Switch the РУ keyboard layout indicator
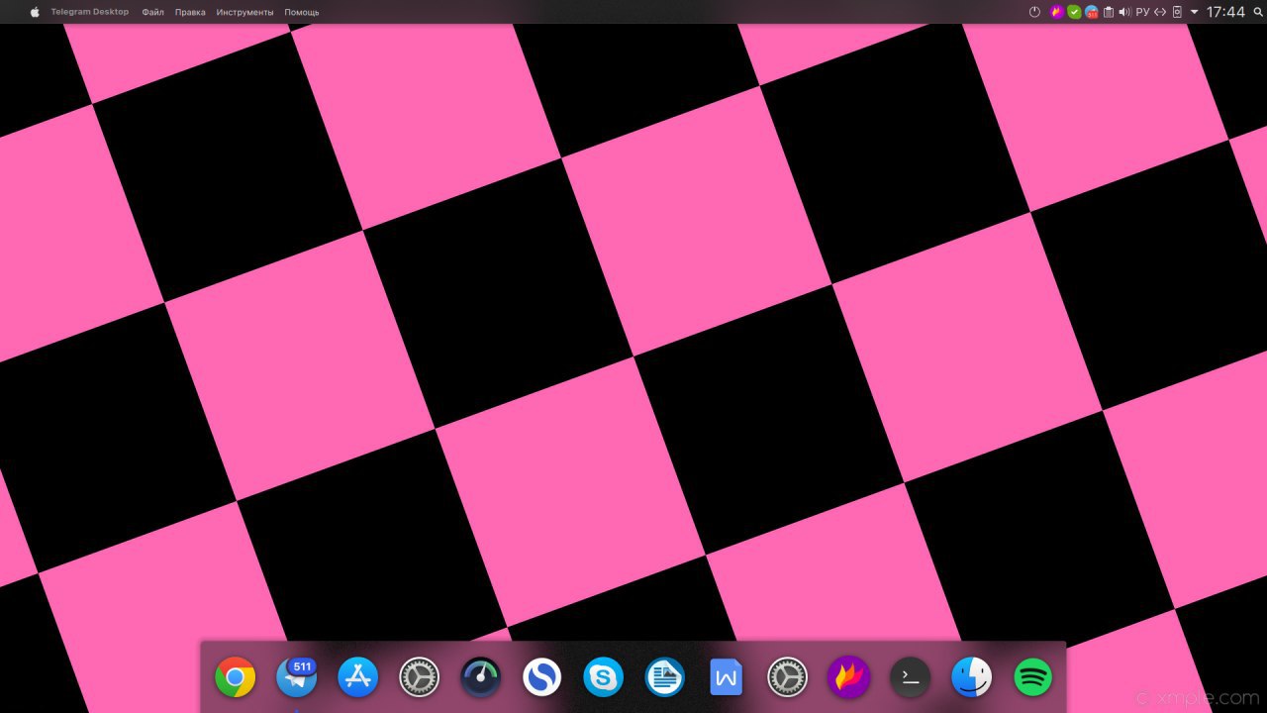The width and height of the screenshot is (1267, 713). tap(1142, 12)
